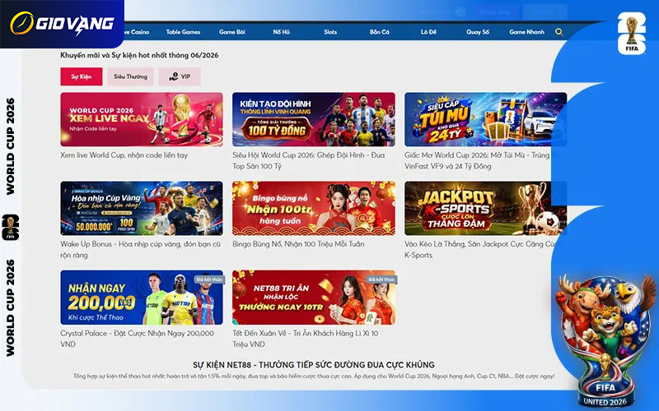The height and width of the screenshot is (411, 659).
Task: Select Bắn Cá in the navigation bar
Action: (380, 32)
